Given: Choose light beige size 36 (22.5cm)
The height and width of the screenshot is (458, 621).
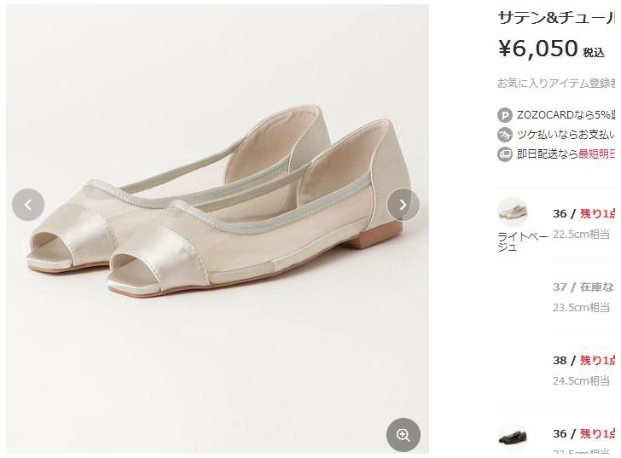Looking at the screenshot, I should (x=584, y=223).
